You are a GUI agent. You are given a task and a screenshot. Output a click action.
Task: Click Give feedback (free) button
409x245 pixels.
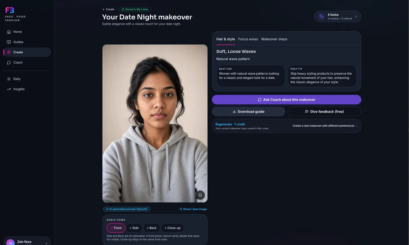tap(325, 112)
